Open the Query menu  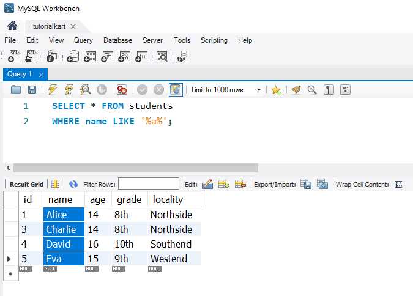click(83, 40)
